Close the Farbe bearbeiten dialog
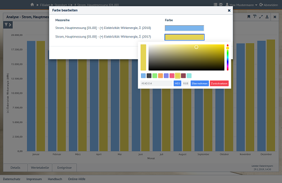 [x=229, y=11]
